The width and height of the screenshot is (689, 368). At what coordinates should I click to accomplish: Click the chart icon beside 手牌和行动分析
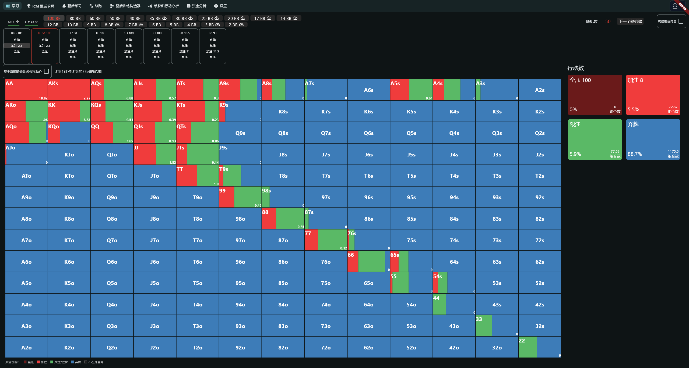click(150, 6)
